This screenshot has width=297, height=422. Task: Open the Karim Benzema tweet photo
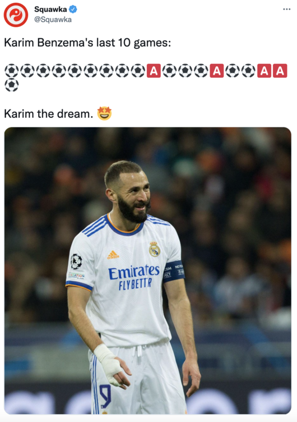click(148, 270)
